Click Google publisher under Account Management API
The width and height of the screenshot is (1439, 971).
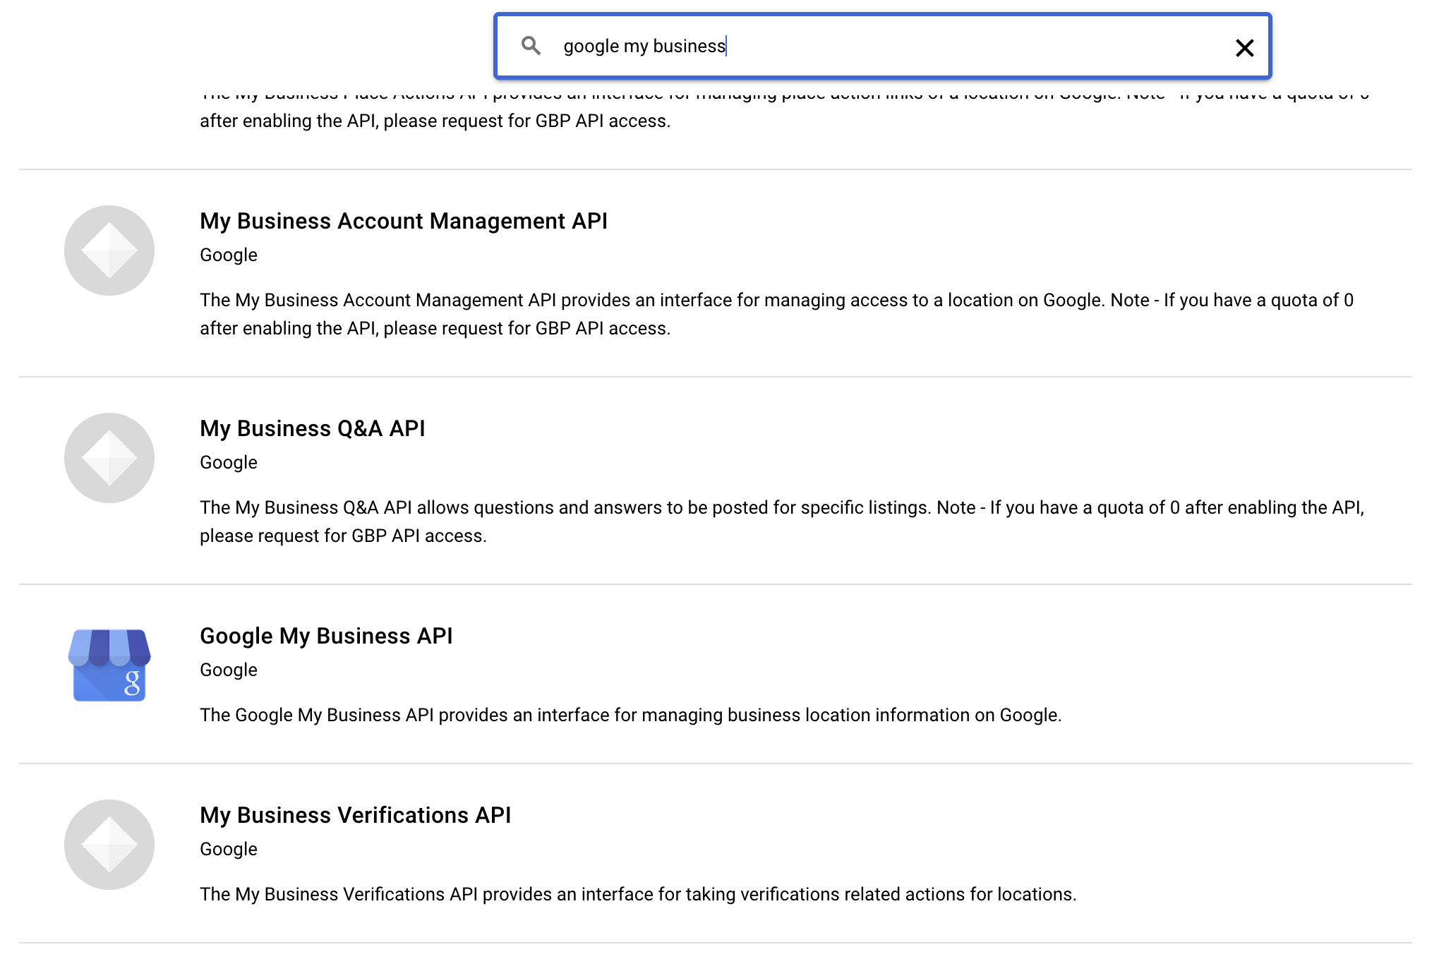pos(229,255)
